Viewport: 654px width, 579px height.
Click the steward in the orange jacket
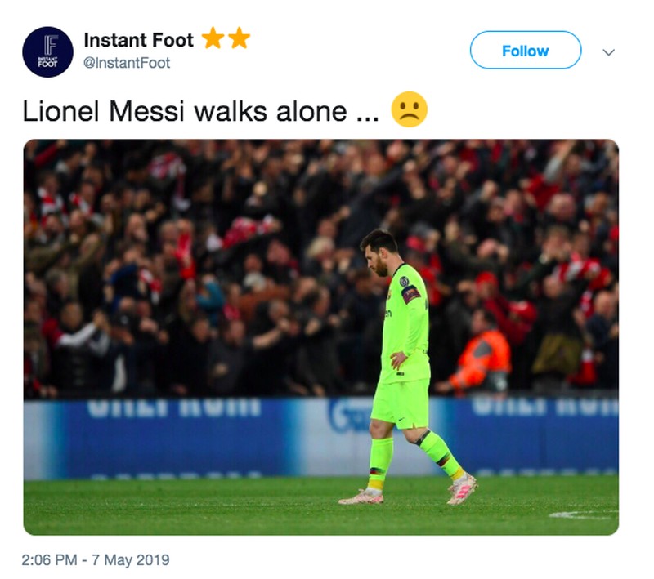pyautogui.click(x=481, y=359)
